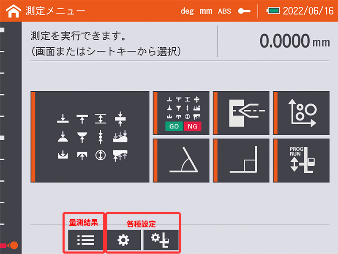Open the gauge device settings button
338x254 pixels.
[161, 240]
